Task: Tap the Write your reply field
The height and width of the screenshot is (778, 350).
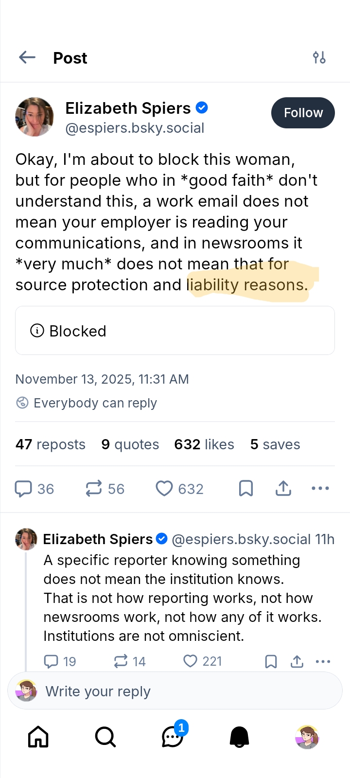Action: coord(175,691)
